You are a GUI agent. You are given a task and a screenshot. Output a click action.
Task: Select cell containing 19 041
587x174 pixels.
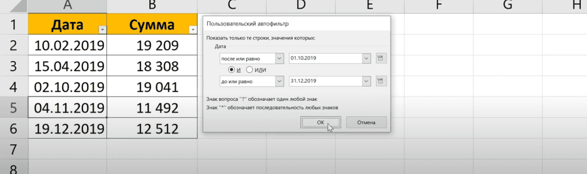pyautogui.click(x=152, y=87)
